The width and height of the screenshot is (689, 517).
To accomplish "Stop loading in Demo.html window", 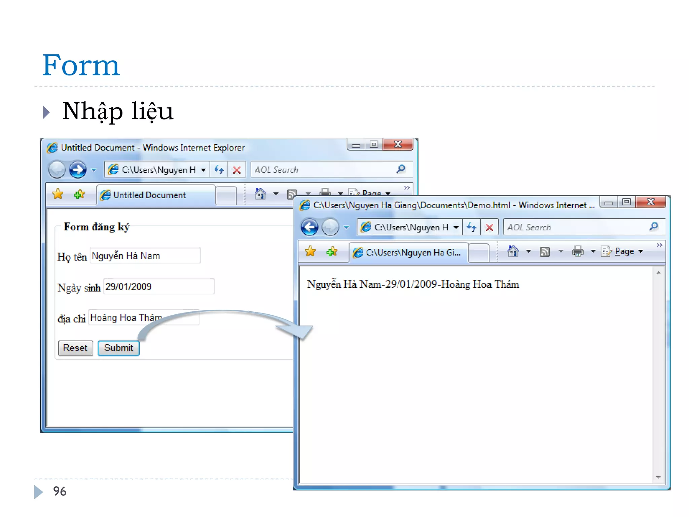I will tap(489, 227).
